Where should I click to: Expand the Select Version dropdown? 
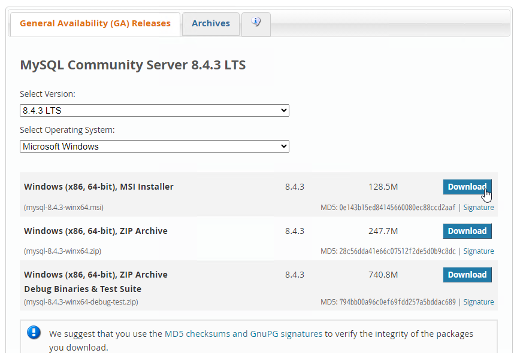155,110
